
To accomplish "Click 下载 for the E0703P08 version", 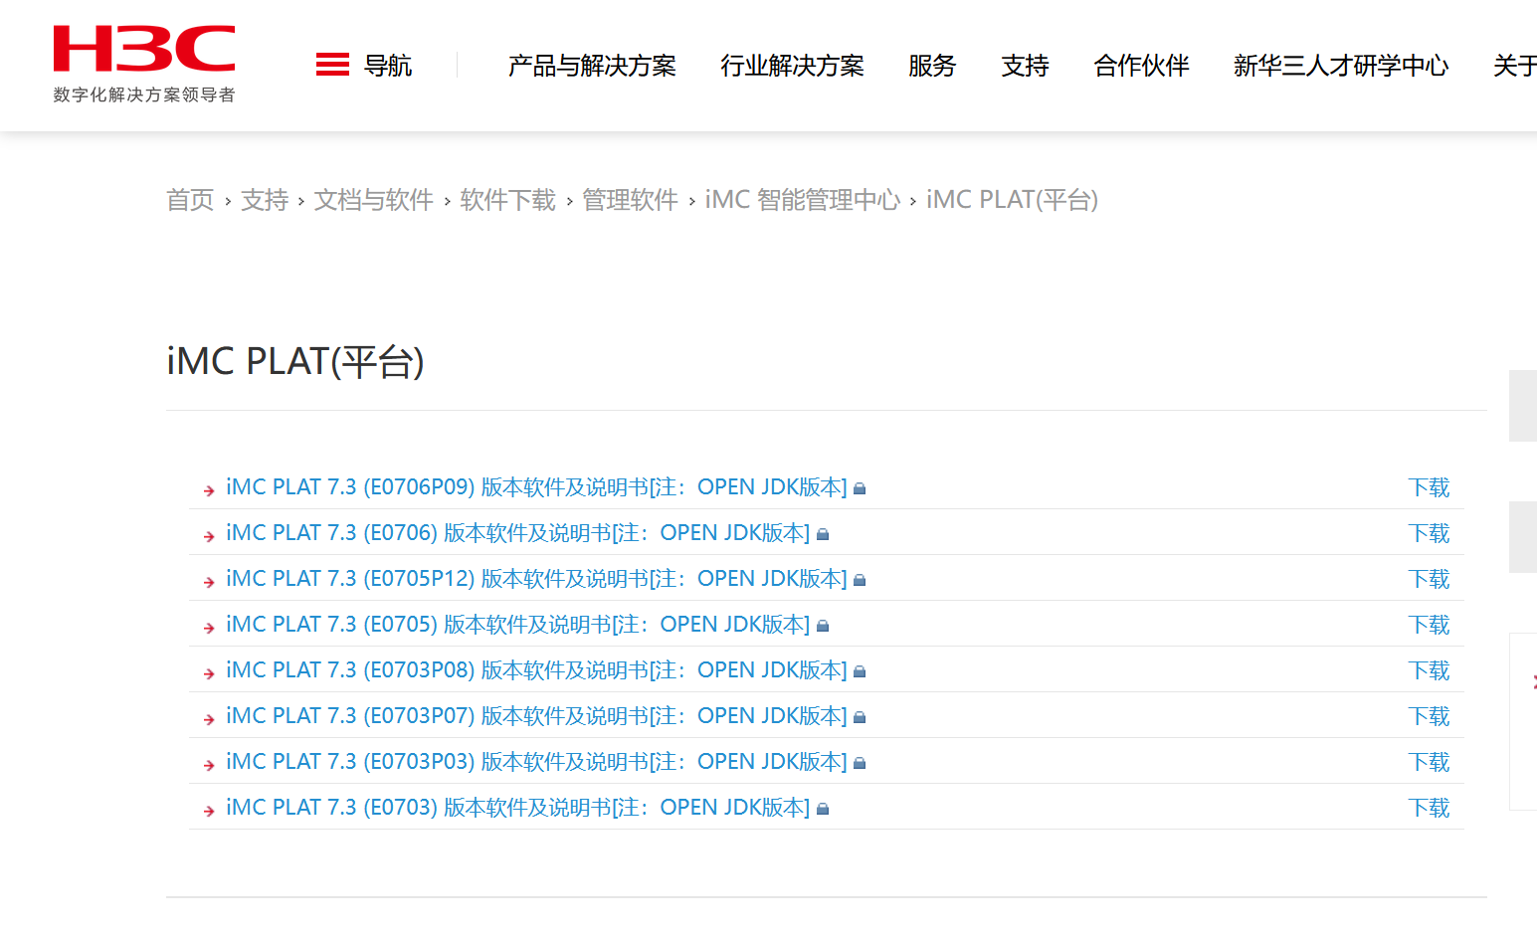I will click(x=1429, y=670).
